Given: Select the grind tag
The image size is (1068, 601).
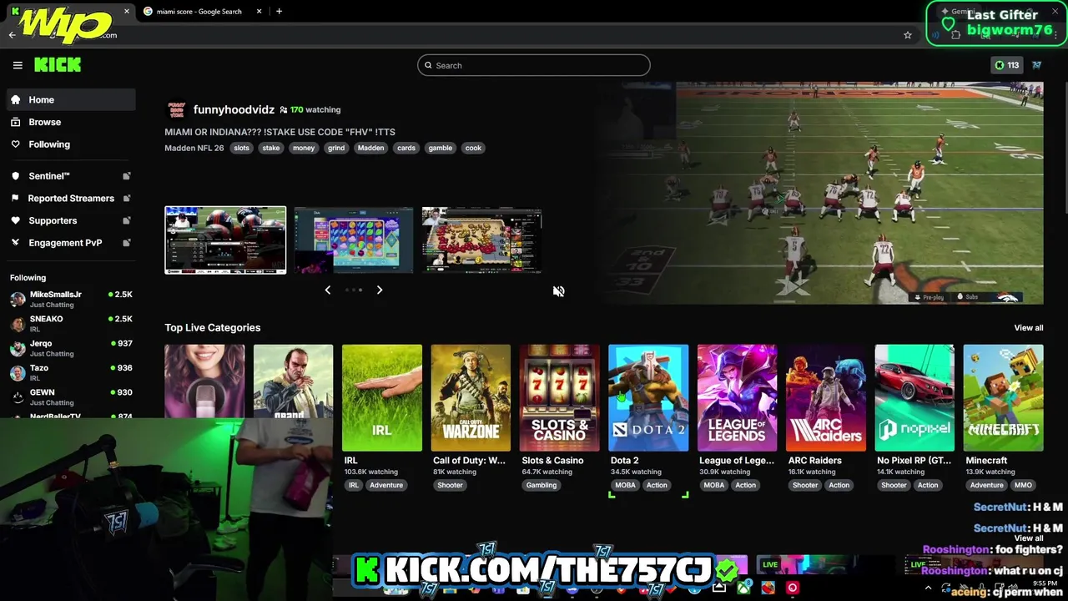Looking at the screenshot, I should (x=336, y=148).
